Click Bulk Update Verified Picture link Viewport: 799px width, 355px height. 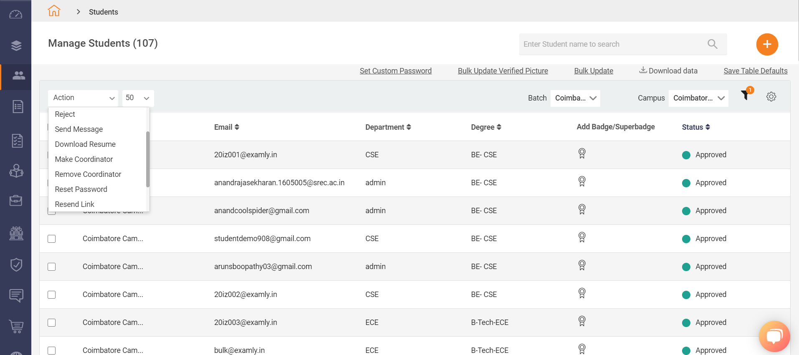pyautogui.click(x=503, y=71)
